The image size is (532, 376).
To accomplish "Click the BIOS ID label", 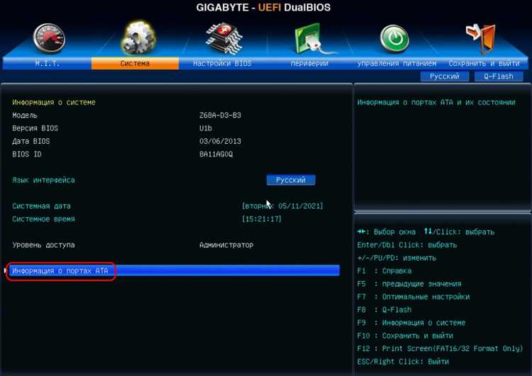I will [x=27, y=154].
